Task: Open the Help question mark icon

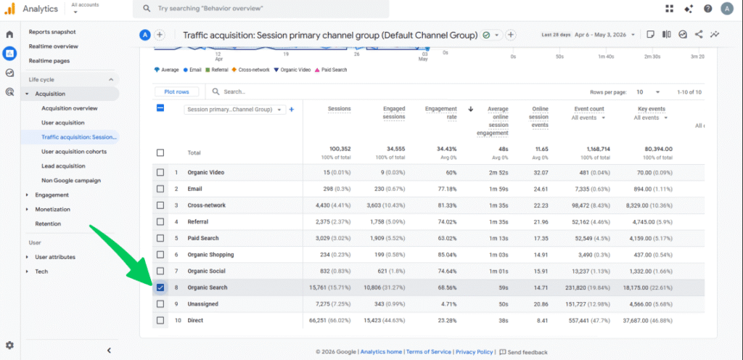Action: 707,9
